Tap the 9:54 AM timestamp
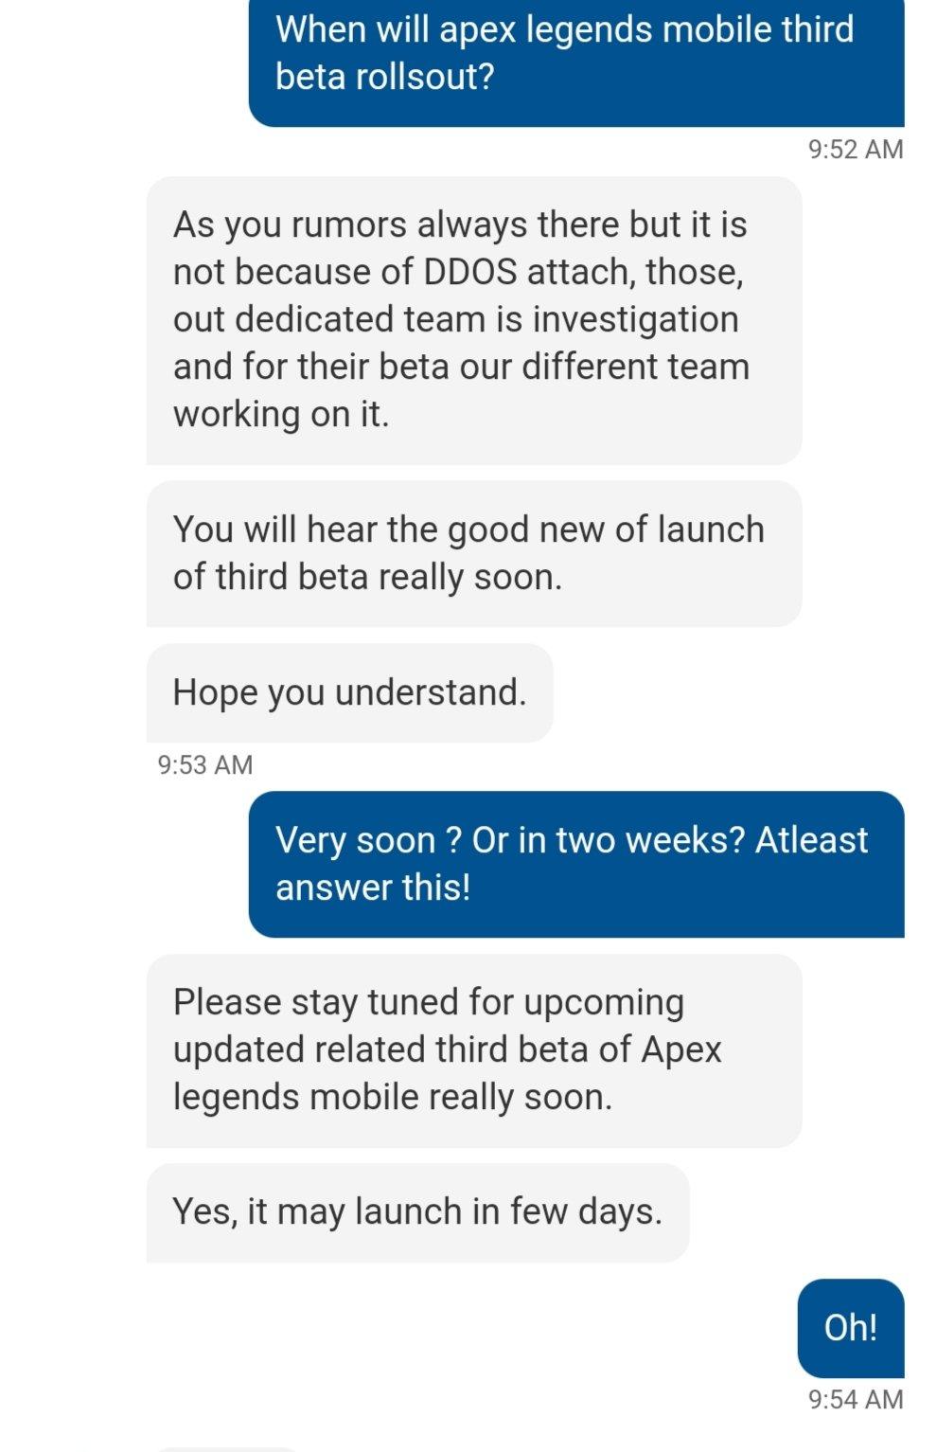This screenshot has height=1452, width=937. click(856, 1399)
